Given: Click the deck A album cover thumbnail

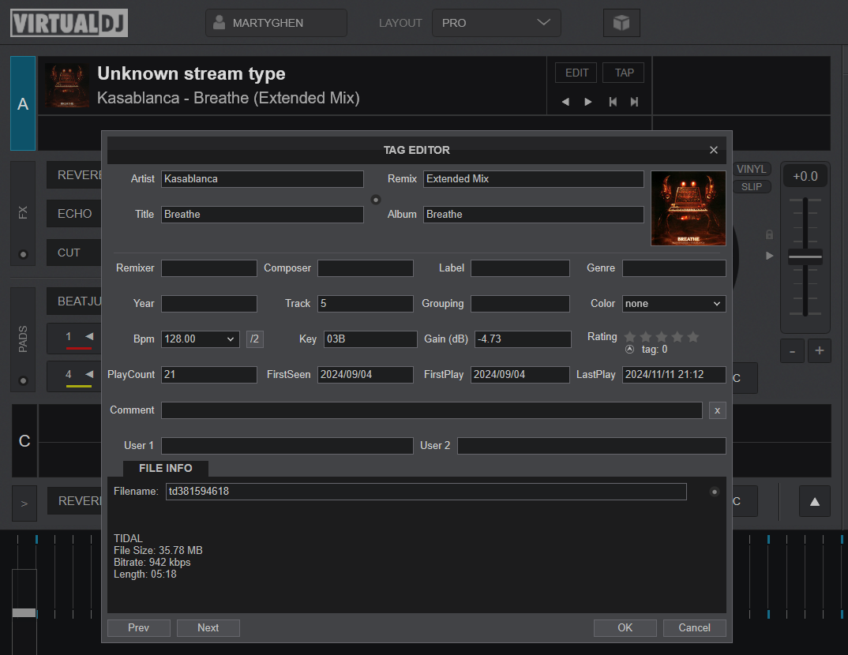Looking at the screenshot, I should [67, 85].
